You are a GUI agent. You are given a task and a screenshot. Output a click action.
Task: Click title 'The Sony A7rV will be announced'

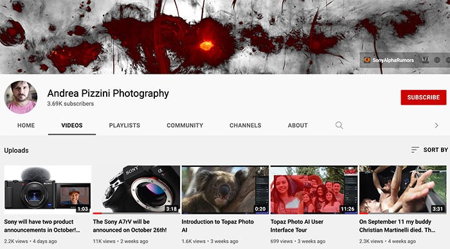130,226
